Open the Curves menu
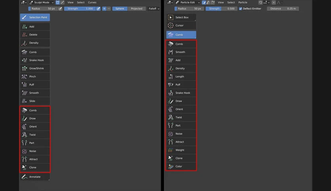The height and width of the screenshot is (191, 331). (x=92, y=2)
